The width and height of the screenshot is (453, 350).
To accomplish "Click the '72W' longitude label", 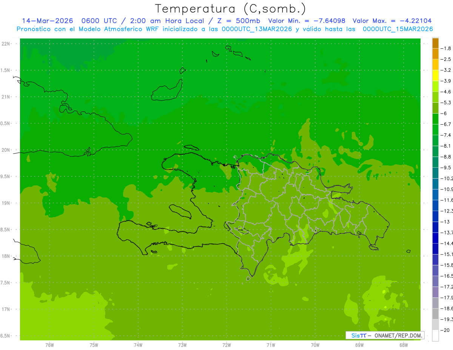I will click(x=226, y=345).
